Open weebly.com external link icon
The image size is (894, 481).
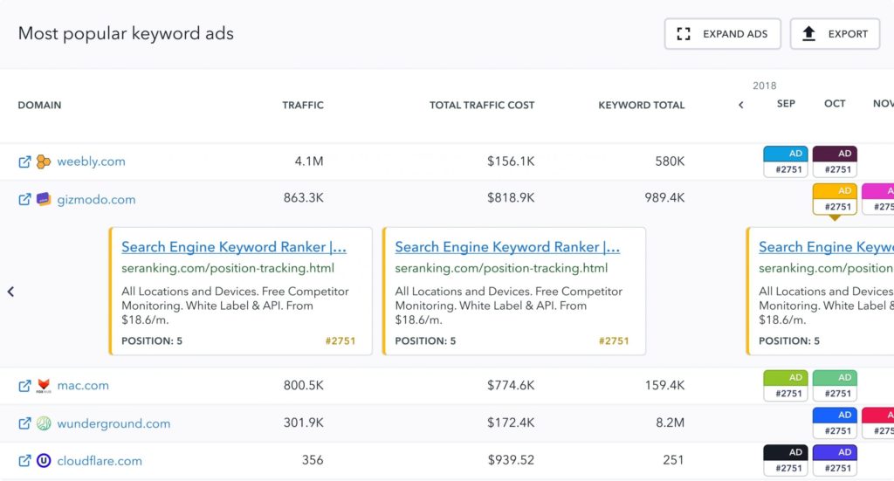tap(24, 161)
